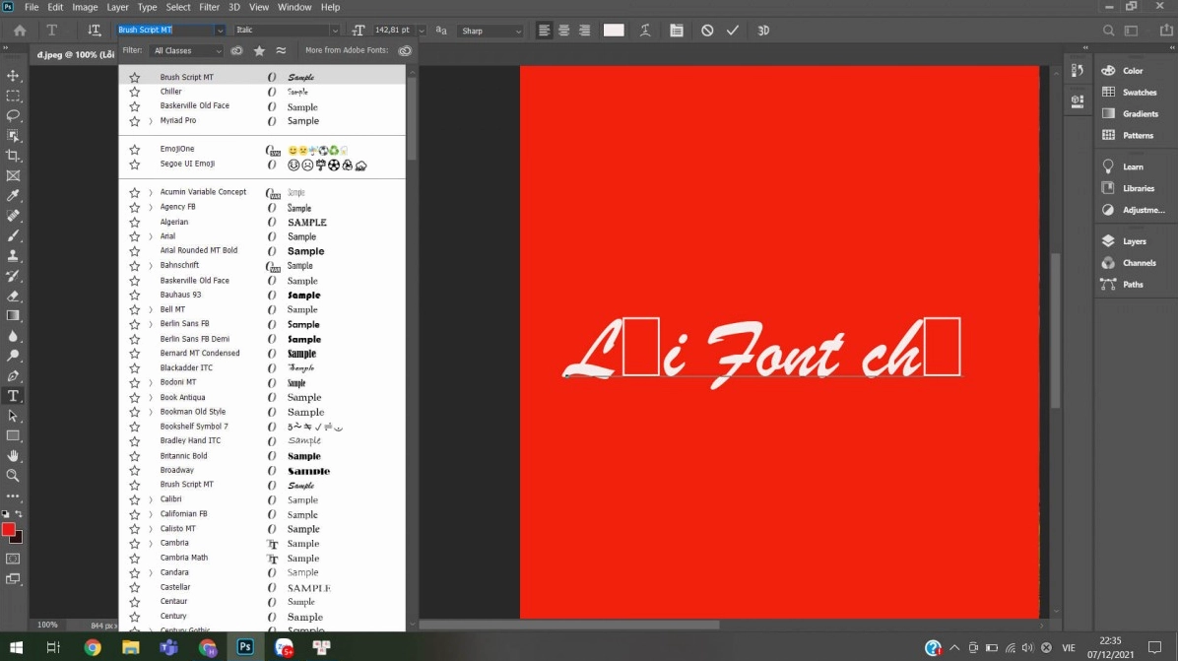Open the Type menu
Viewport: 1178px width, 661px height.
148,7
